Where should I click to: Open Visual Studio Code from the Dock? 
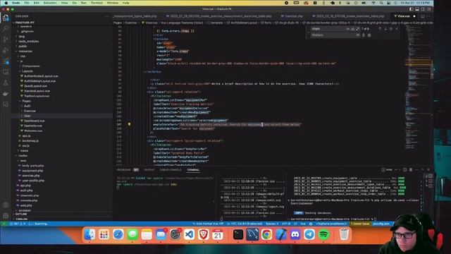coord(189,234)
